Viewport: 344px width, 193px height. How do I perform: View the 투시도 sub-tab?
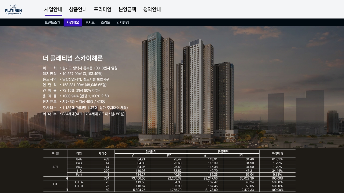pos(90,23)
